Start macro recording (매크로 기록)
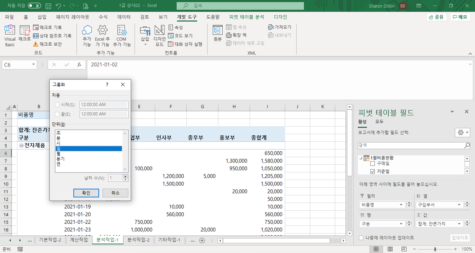 point(47,27)
